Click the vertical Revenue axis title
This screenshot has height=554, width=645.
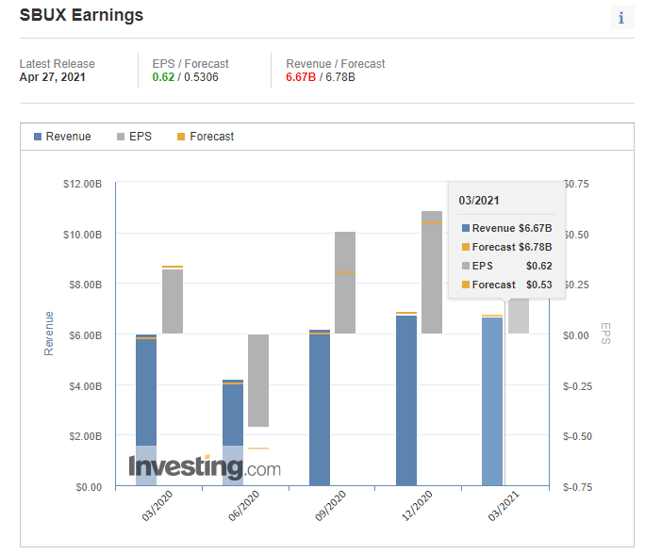point(49,334)
